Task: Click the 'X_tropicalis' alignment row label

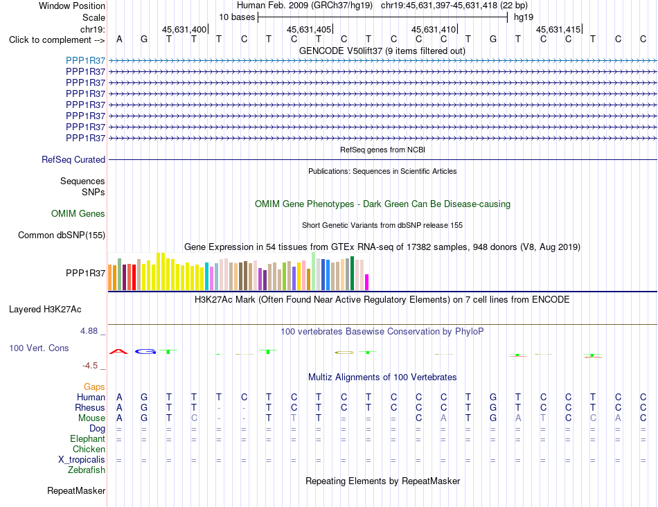Action: pos(82,460)
